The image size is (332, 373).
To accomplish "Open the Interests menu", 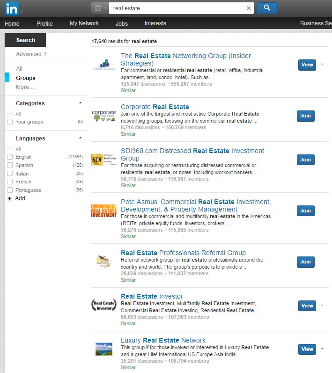I will click(x=155, y=23).
